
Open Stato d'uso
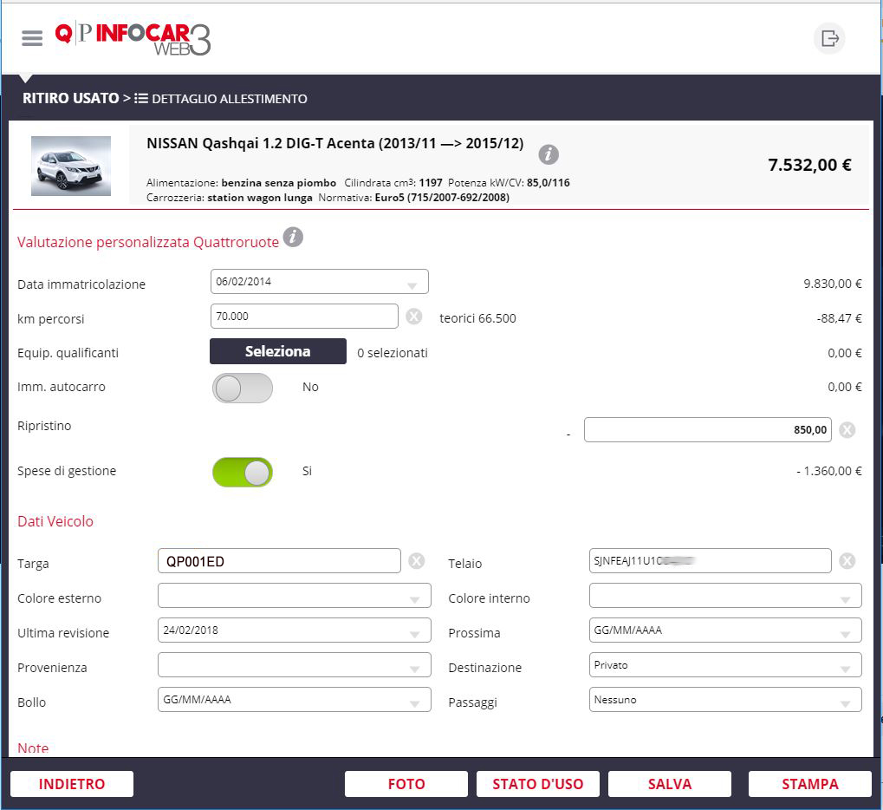coord(538,784)
